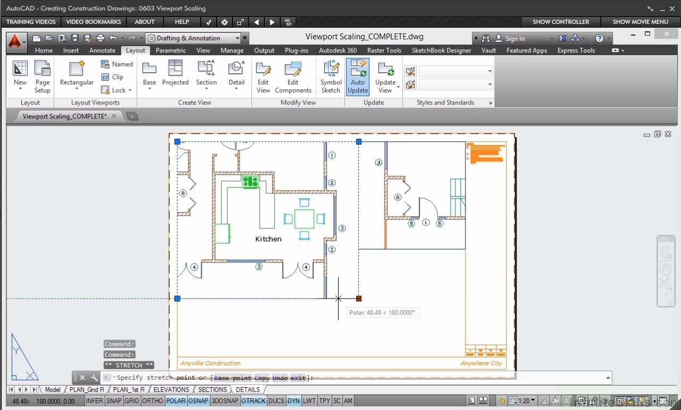Click the Update View tool
Screen dimensions: 681x410
pos(386,77)
